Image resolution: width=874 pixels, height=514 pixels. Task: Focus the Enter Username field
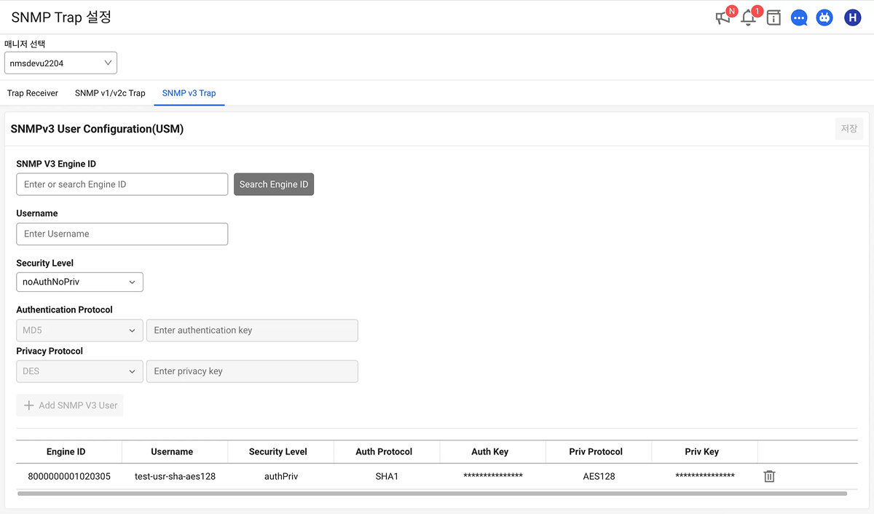(122, 234)
